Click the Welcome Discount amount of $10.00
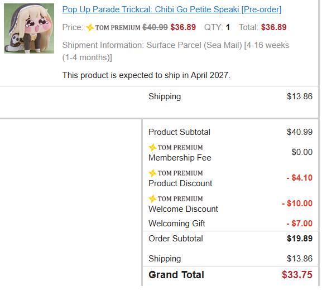322x291 pixels. coord(297,203)
